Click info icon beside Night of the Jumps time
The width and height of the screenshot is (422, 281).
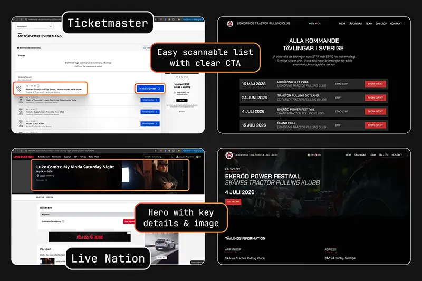click(37, 121)
